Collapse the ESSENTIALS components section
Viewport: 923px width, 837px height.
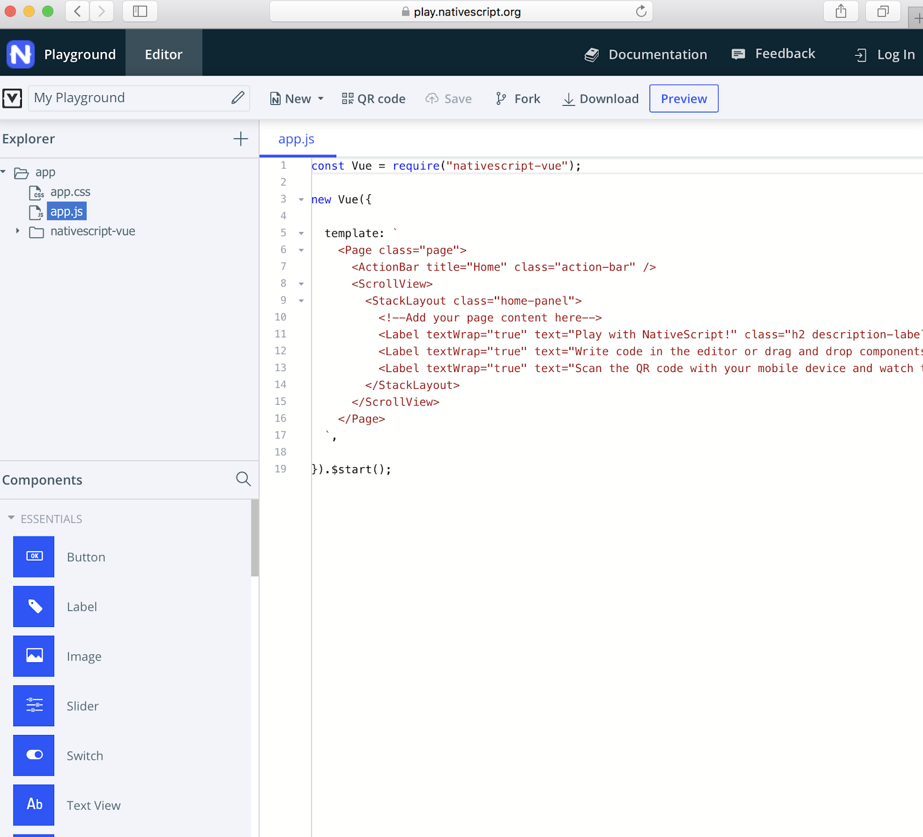coord(11,518)
